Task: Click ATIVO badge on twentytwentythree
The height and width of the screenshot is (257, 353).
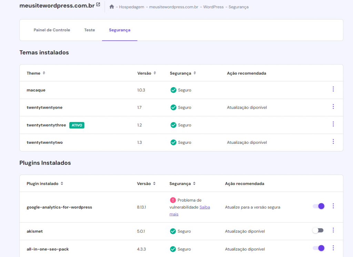Action: (77, 125)
